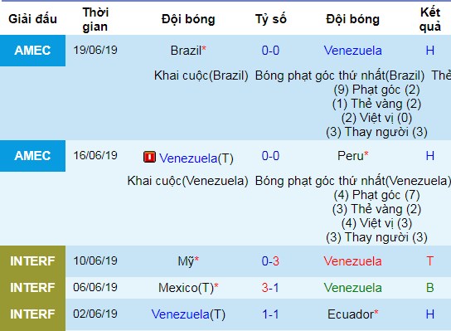Click the red card icon beside Venezuela(T)
The width and height of the screenshot is (451, 331).
(x=149, y=157)
